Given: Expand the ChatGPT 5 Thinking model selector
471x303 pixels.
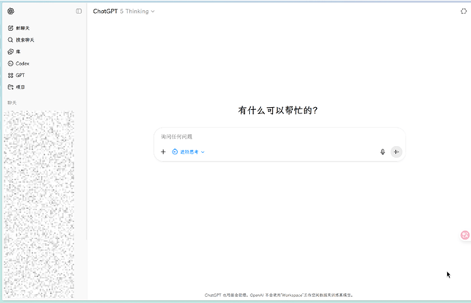Looking at the screenshot, I should point(124,11).
